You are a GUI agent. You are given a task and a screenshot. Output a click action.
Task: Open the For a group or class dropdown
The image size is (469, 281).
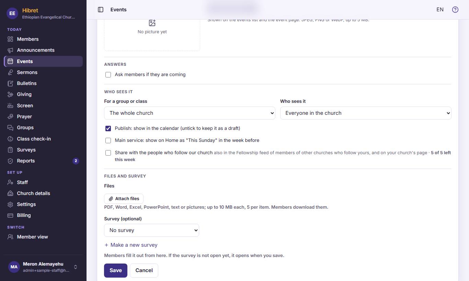point(190,113)
